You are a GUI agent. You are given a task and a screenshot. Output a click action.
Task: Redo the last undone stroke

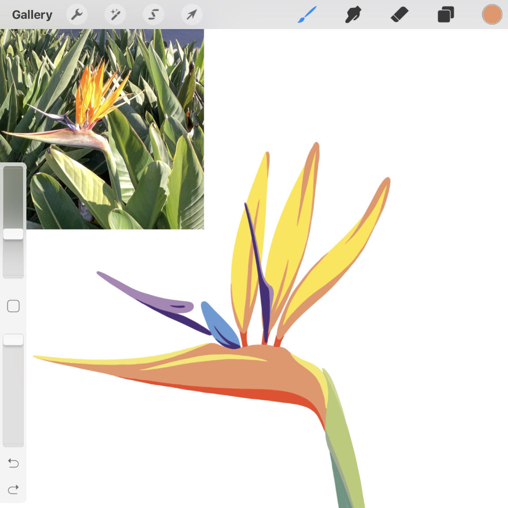(13, 489)
